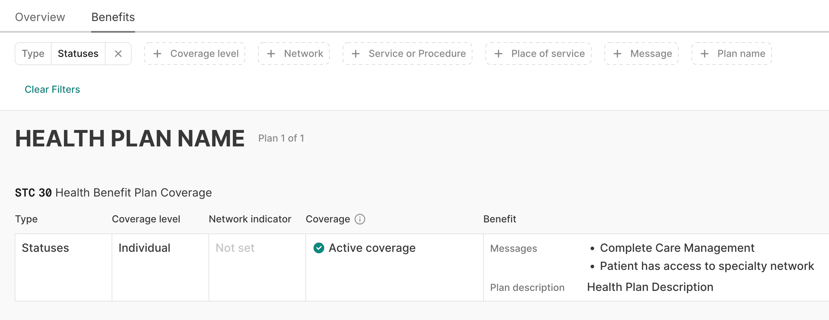Click plus icon beside Message filter
The height and width of the screenshot is (320, 829).
pyautogui.click(x=617, y=54)
